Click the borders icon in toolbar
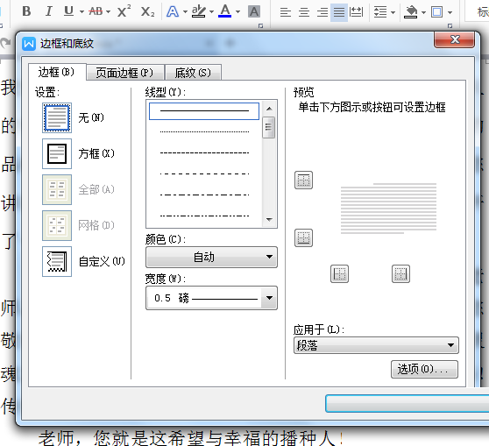The width and height of the screenshot is (489, 446). pos(437,12)
